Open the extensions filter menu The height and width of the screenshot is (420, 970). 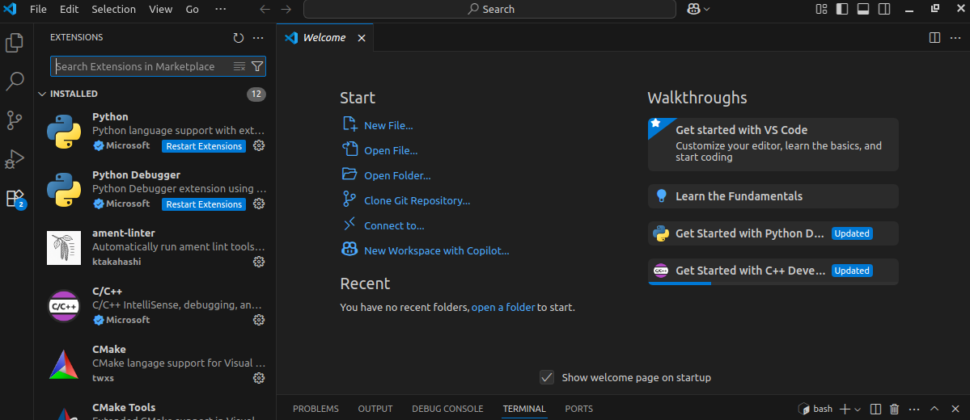pyautogui.click(x=257, y=66)
